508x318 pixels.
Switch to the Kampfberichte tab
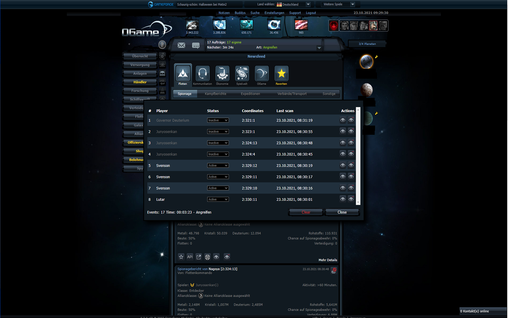[216, 94]
